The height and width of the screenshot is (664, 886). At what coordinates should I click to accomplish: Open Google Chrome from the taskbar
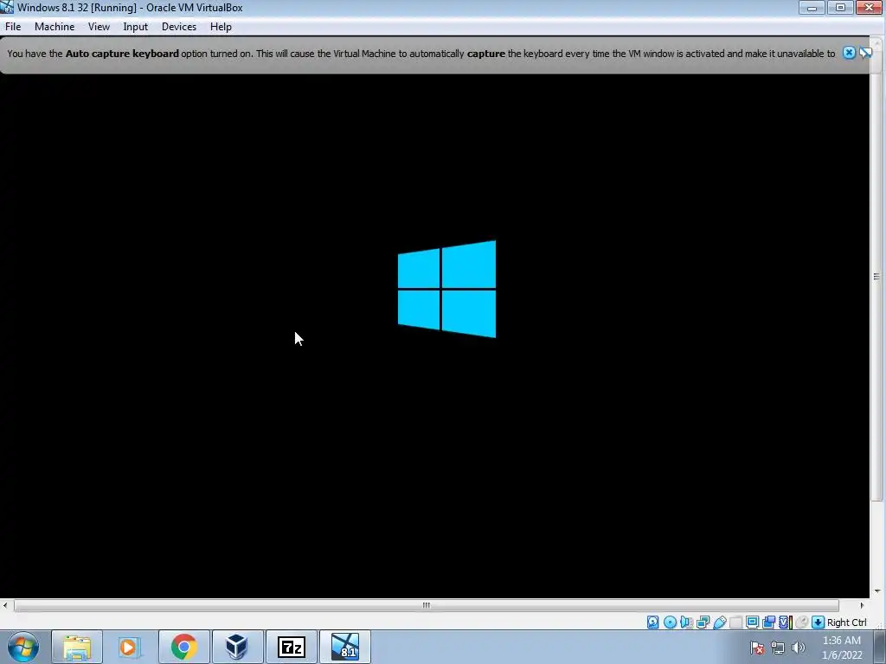pos(183,647)
